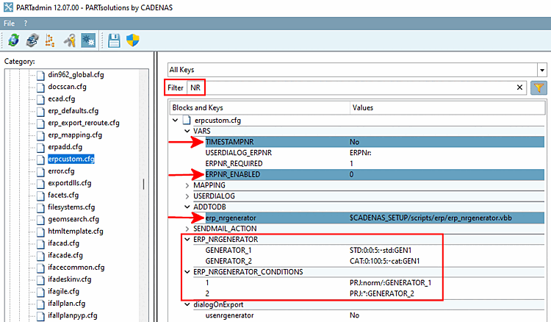Expand the MAPPING block
Screen dimensions: 551x322
pyautogui.click(x=187, y=185)
